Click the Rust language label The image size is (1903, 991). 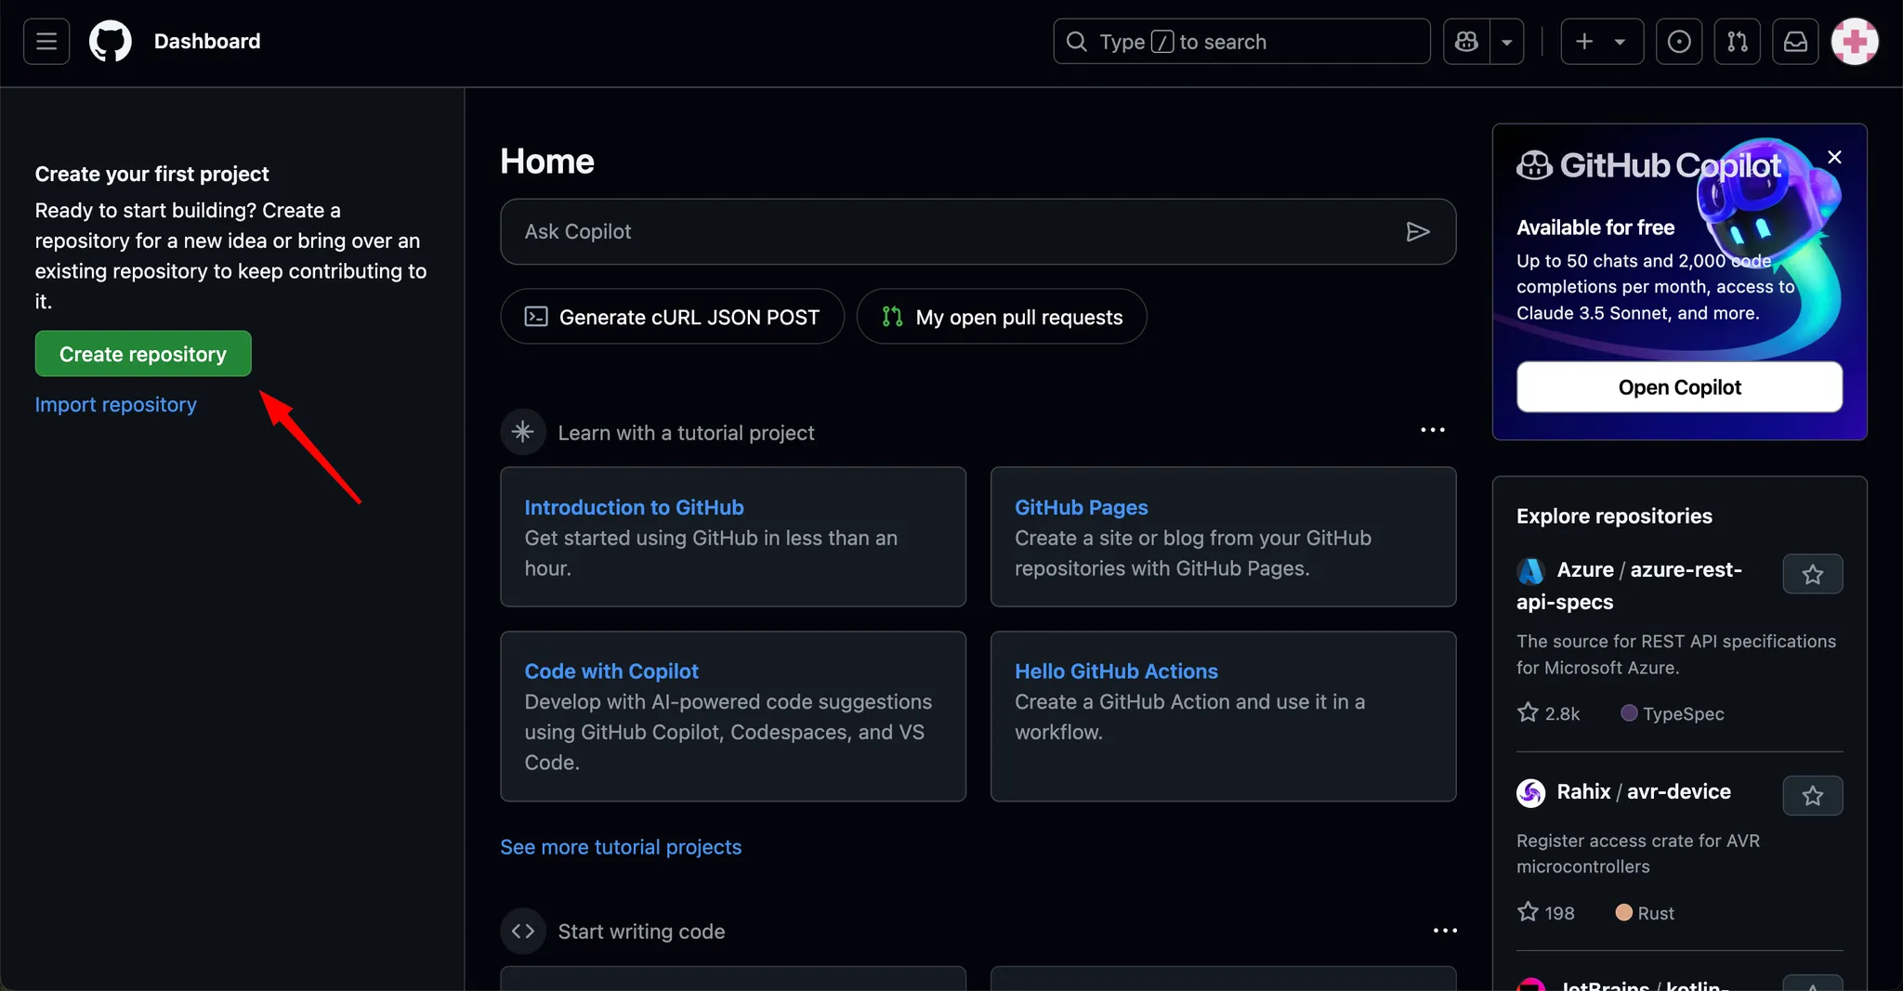[x=1645, y=913]
